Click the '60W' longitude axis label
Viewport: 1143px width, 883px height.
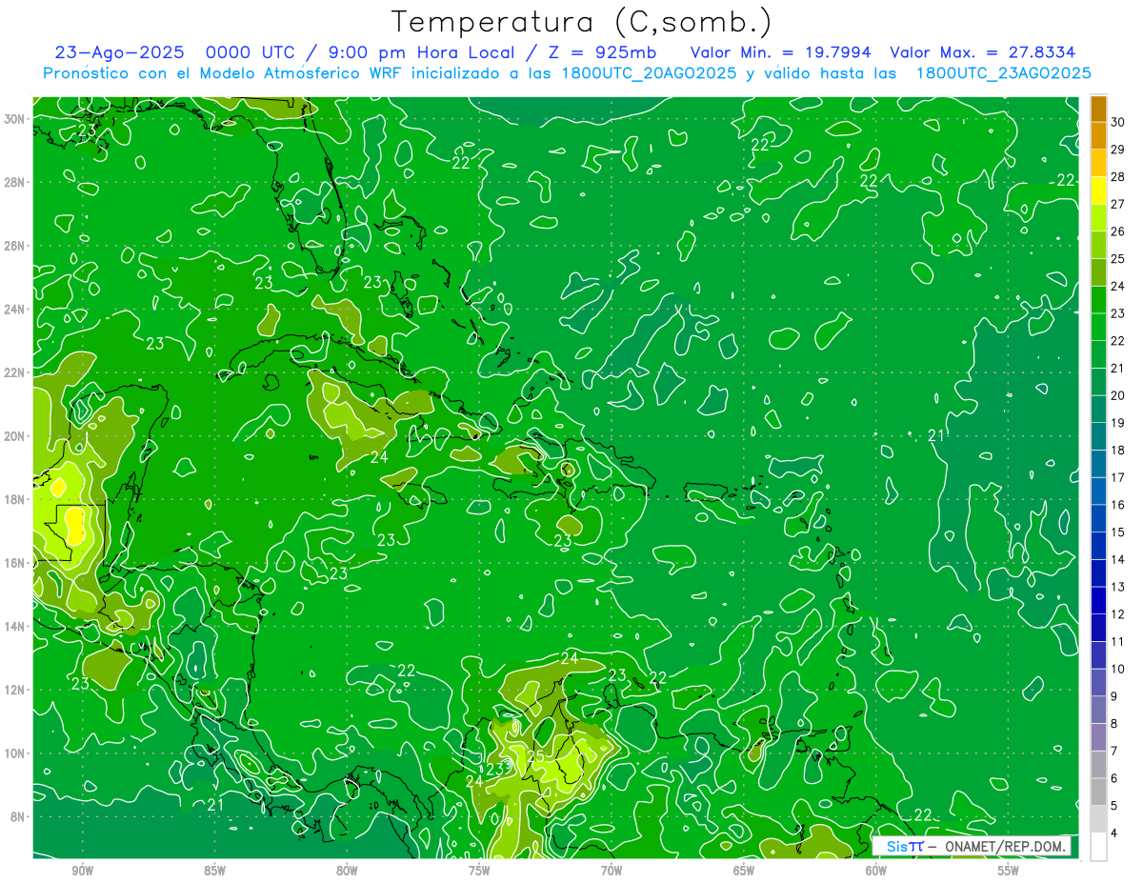[876, 870]
